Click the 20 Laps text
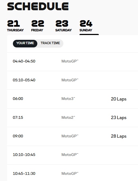 click(x=119, y=99)
